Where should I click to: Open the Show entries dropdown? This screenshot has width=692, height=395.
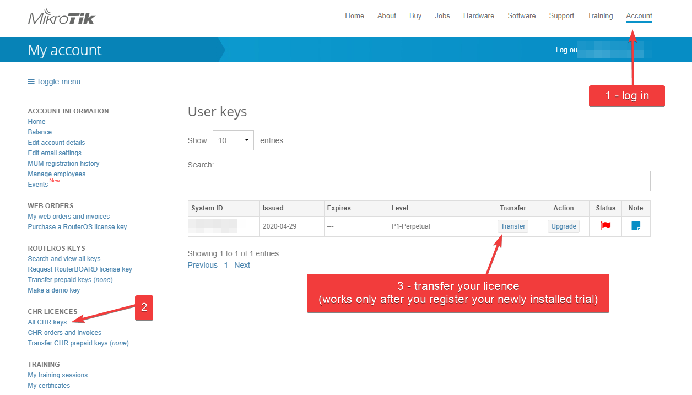click(233, 140)
